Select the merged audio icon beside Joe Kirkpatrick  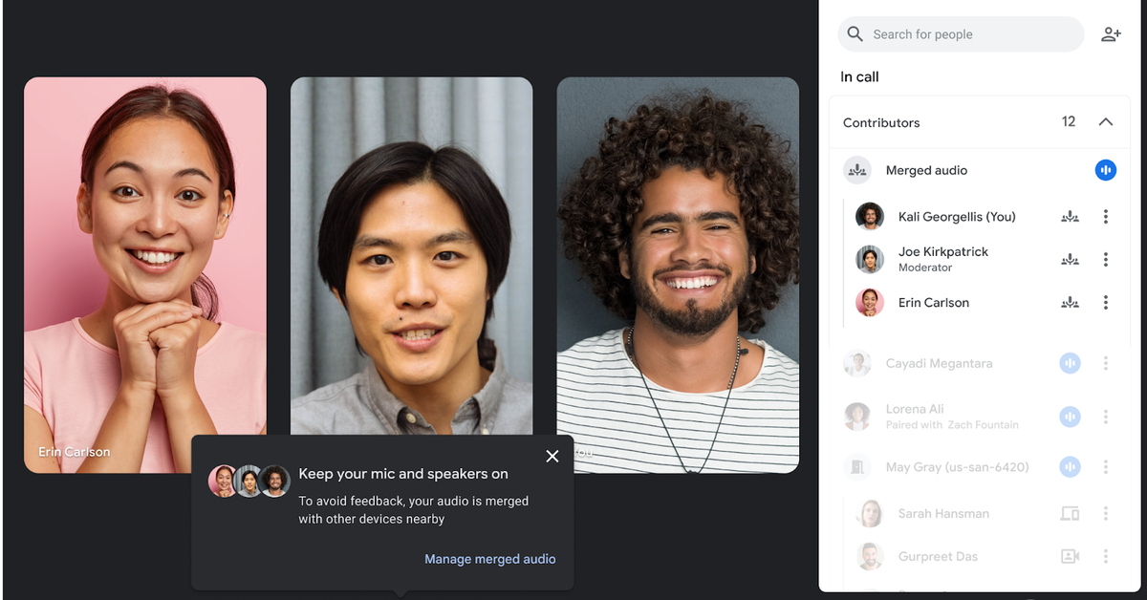(x=1070, y=259)
